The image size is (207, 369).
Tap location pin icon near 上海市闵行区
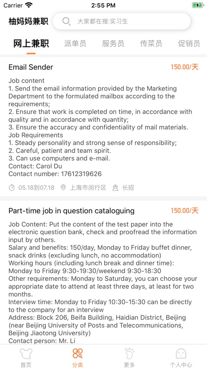[x=63, y=188]
